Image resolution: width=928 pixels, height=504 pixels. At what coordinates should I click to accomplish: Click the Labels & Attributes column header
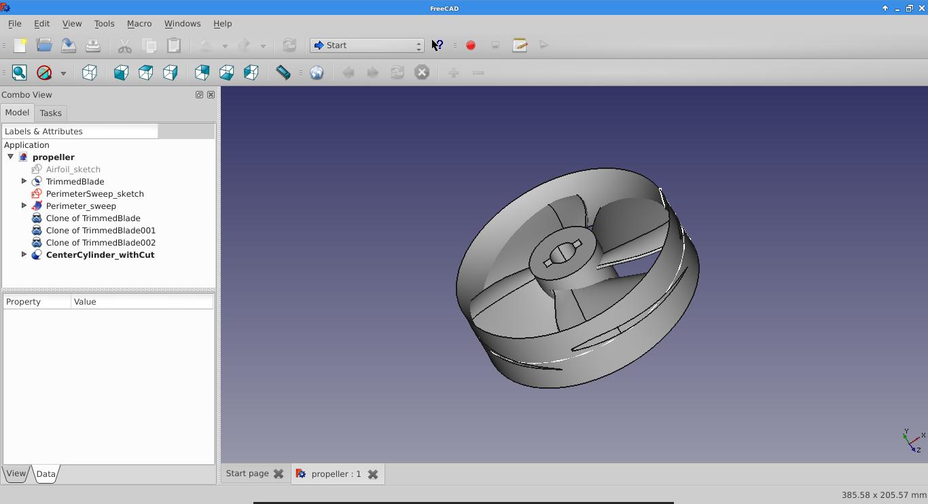click(80, 132)
